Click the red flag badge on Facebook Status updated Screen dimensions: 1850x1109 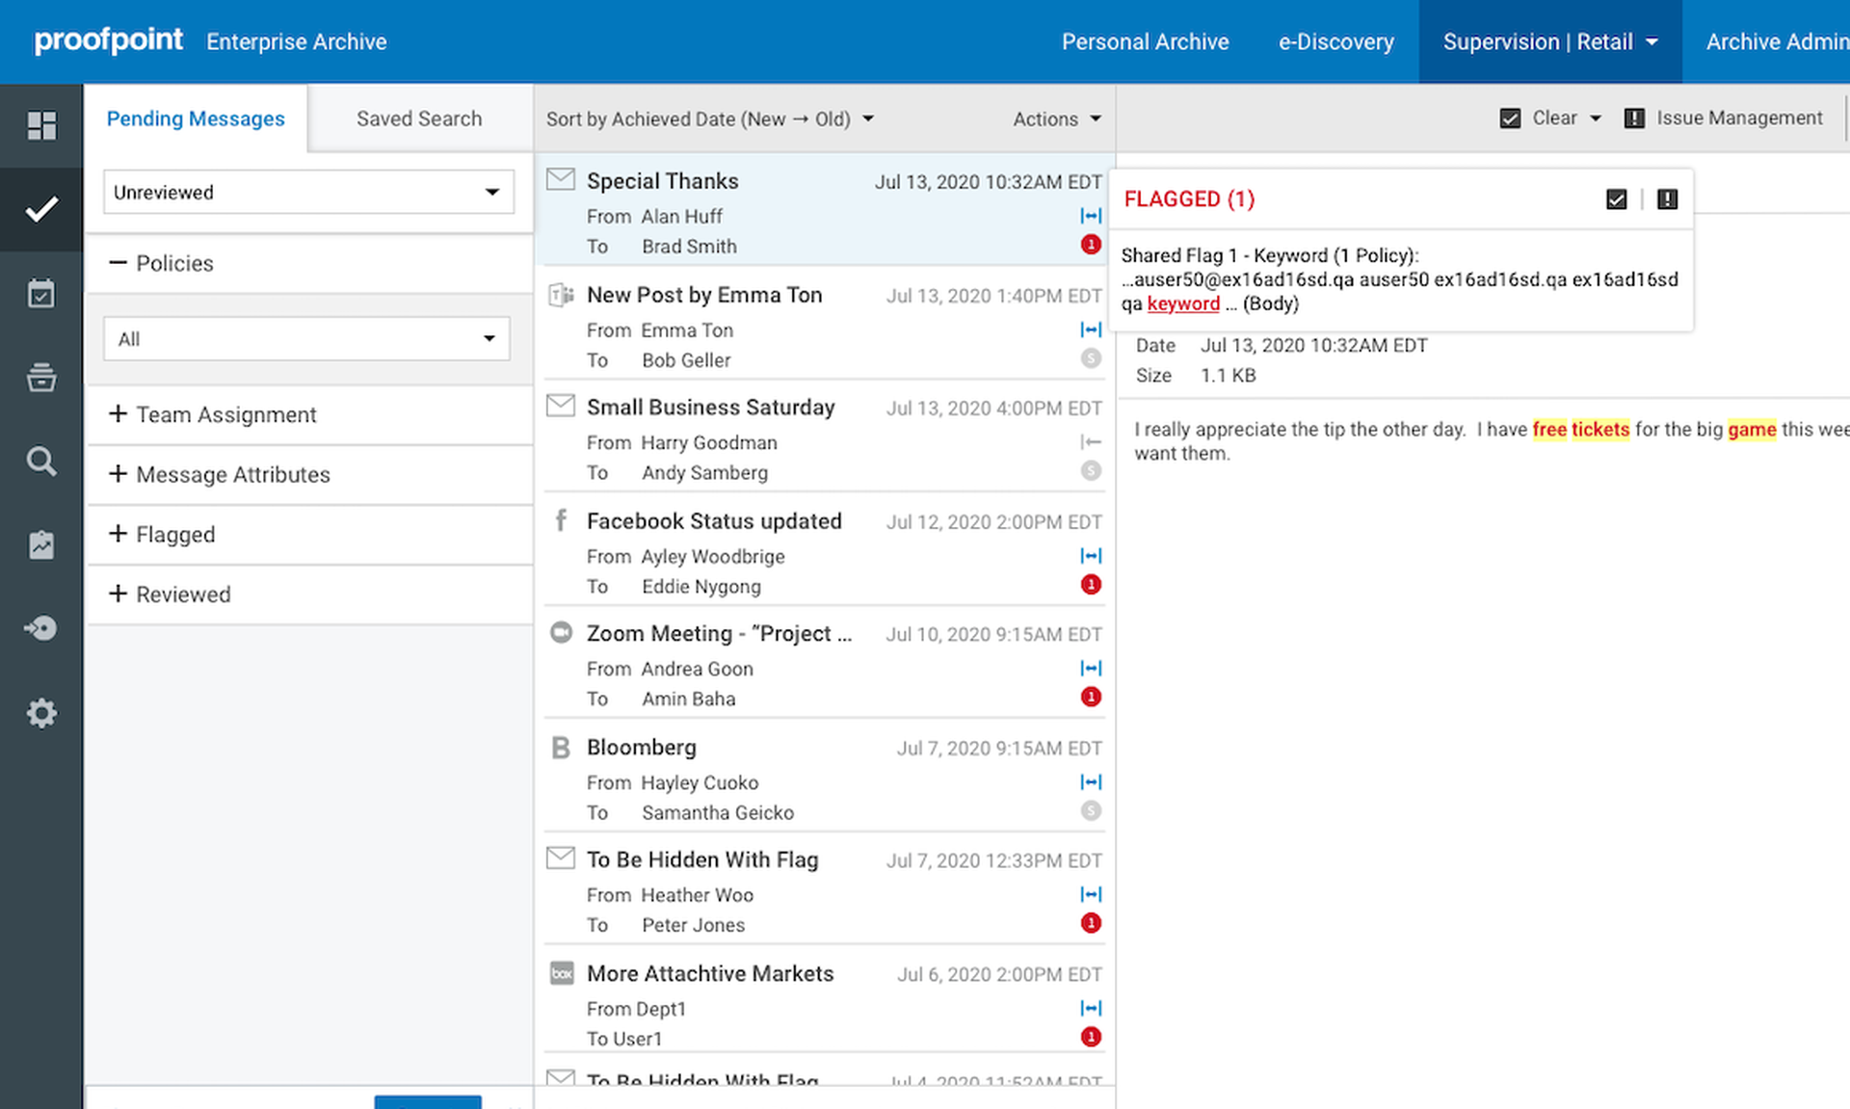1091,585
